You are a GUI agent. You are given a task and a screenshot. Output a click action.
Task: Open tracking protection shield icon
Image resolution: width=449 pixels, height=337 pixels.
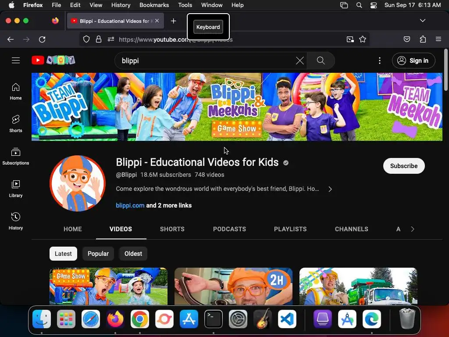coord(86,39)
